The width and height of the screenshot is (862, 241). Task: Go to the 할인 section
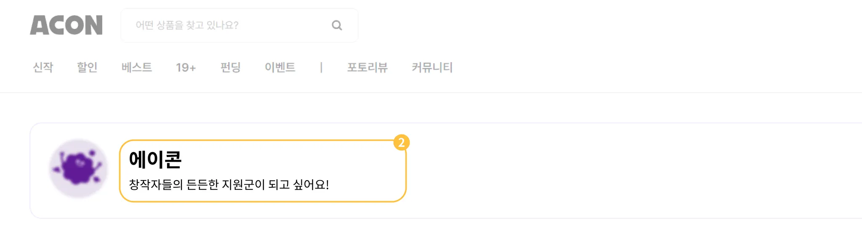pyautogui.click(x=87, y=67)
